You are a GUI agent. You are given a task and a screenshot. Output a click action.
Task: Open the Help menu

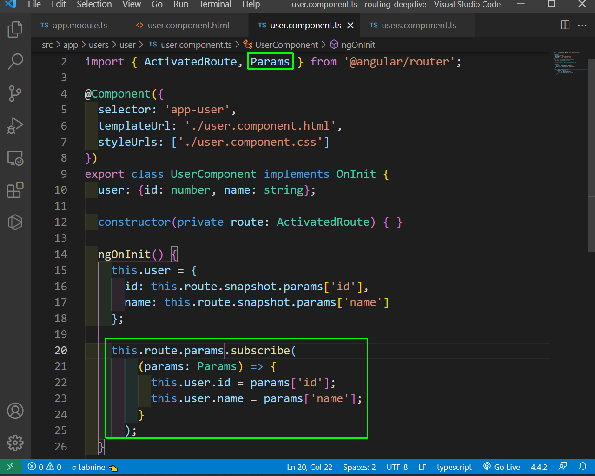coord(251,4)
